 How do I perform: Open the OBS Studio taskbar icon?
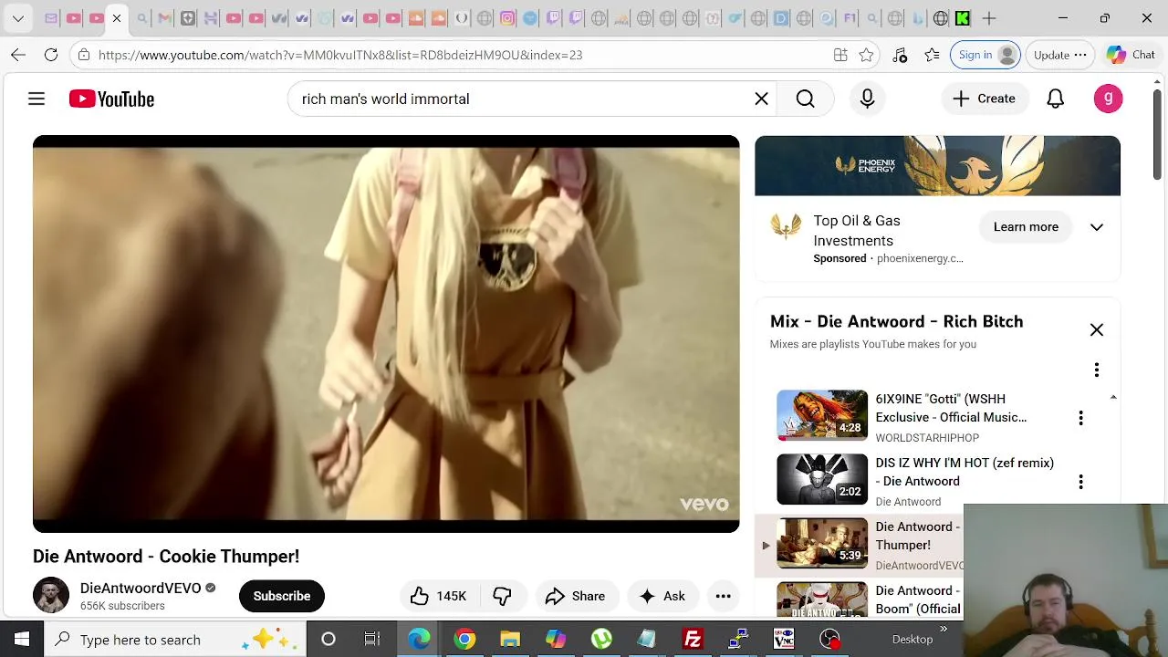(x=829, y=639)
